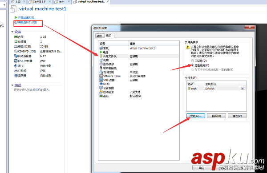
Task: Select the access control icon in list
Action: click(101, 72)
